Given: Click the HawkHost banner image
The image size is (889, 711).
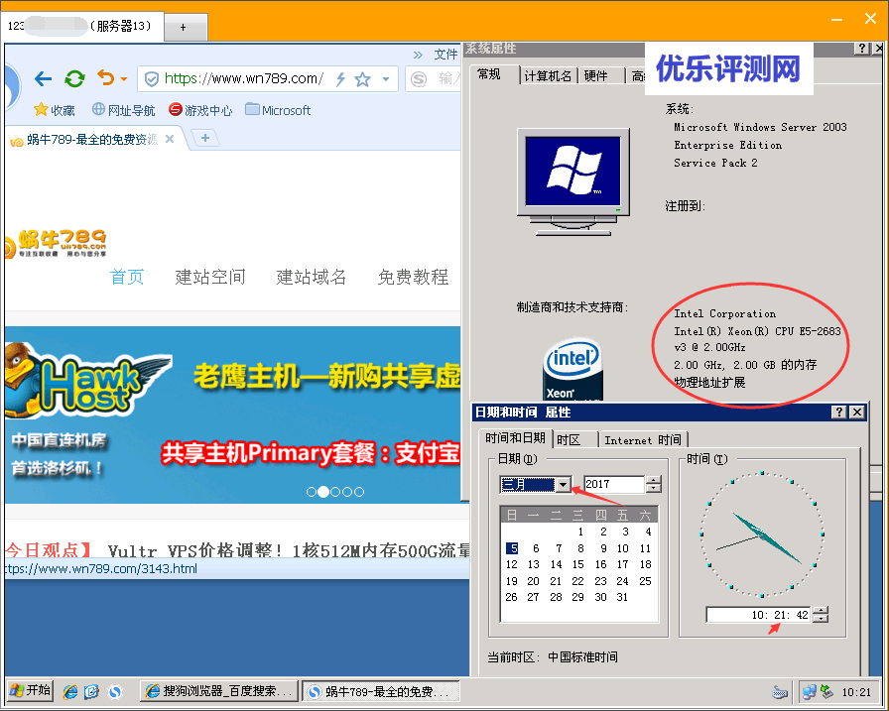Looking at the screenshot, I should (x=233, y=415).
